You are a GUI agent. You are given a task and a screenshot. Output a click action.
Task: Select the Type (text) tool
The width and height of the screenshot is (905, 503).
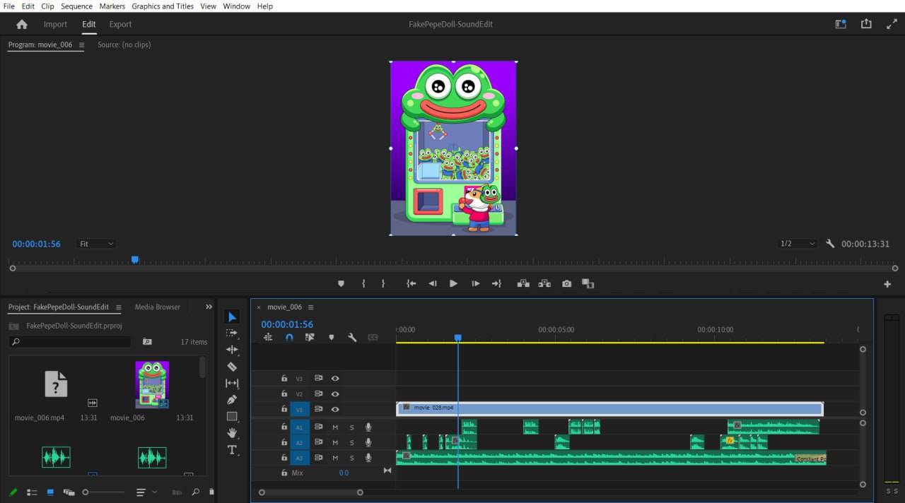click(x=232, y=450)
